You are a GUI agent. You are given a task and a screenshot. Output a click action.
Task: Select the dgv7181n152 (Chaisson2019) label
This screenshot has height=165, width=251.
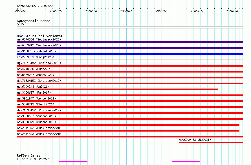39,63
